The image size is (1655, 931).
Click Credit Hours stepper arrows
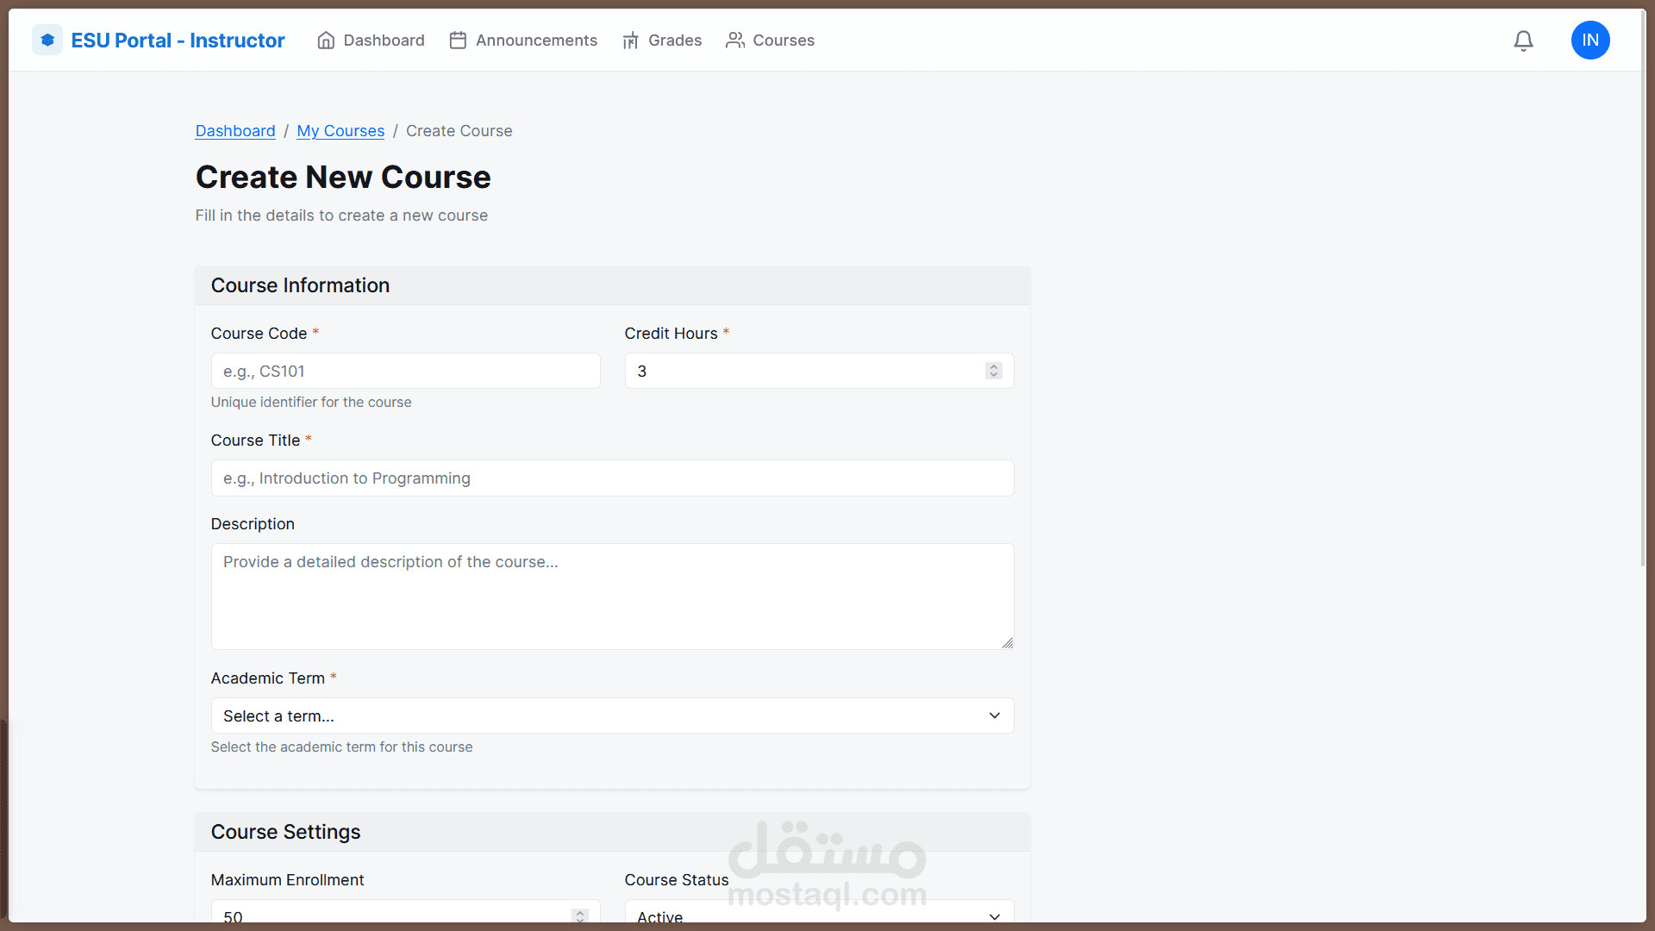(x=993, y=371)
